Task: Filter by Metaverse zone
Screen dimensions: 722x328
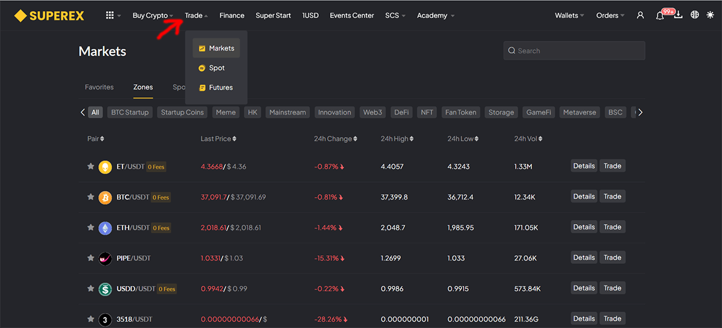Action: point(579,112)
